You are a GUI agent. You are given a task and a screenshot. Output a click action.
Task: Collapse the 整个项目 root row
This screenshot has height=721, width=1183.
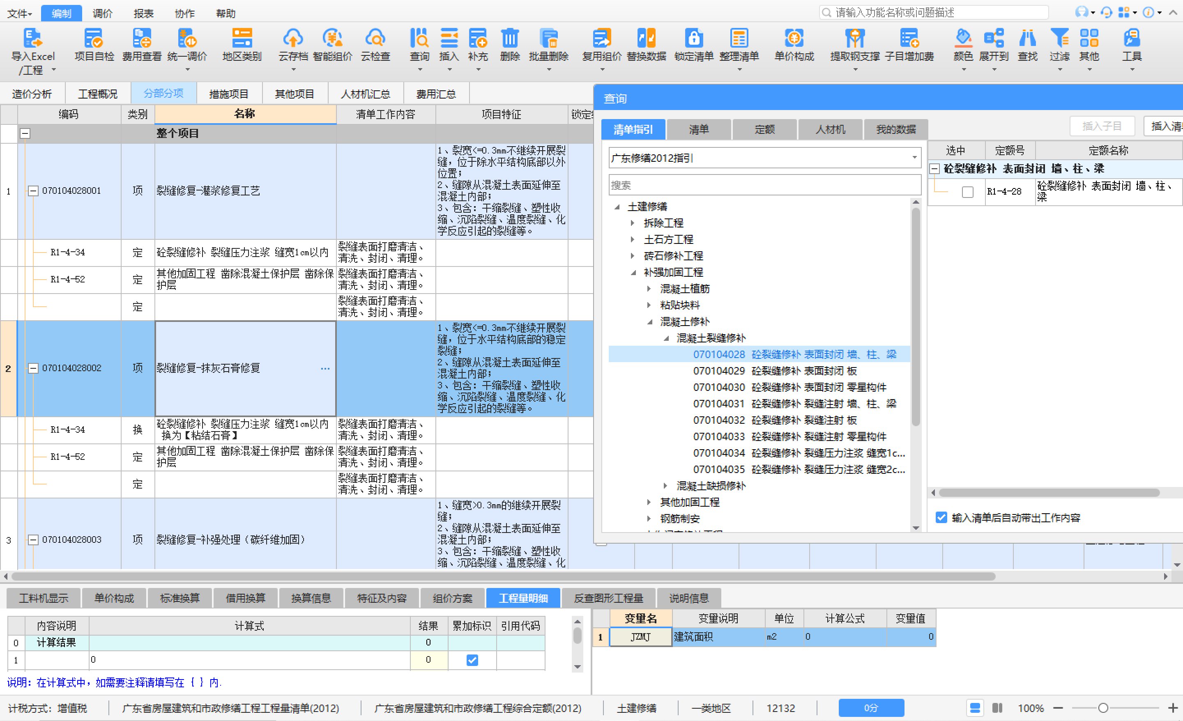coord(25,133)
